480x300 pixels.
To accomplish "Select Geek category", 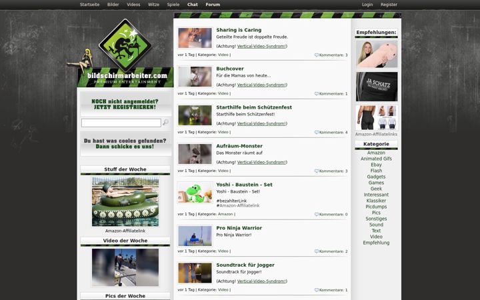I will [x=376, y=189].
